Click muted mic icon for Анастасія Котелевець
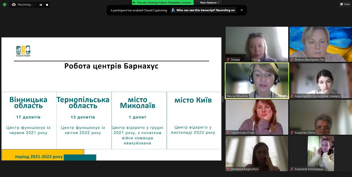352x177 pixels. click(292, 169)
